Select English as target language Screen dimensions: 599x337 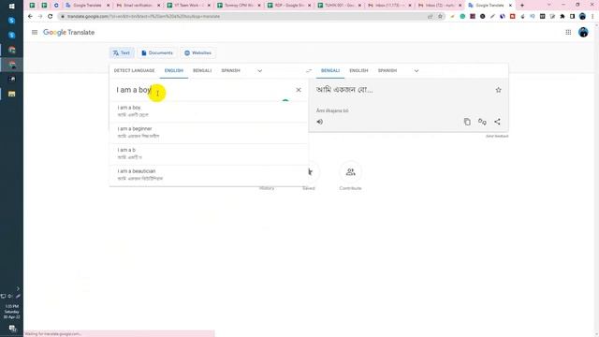click(358, 71)
